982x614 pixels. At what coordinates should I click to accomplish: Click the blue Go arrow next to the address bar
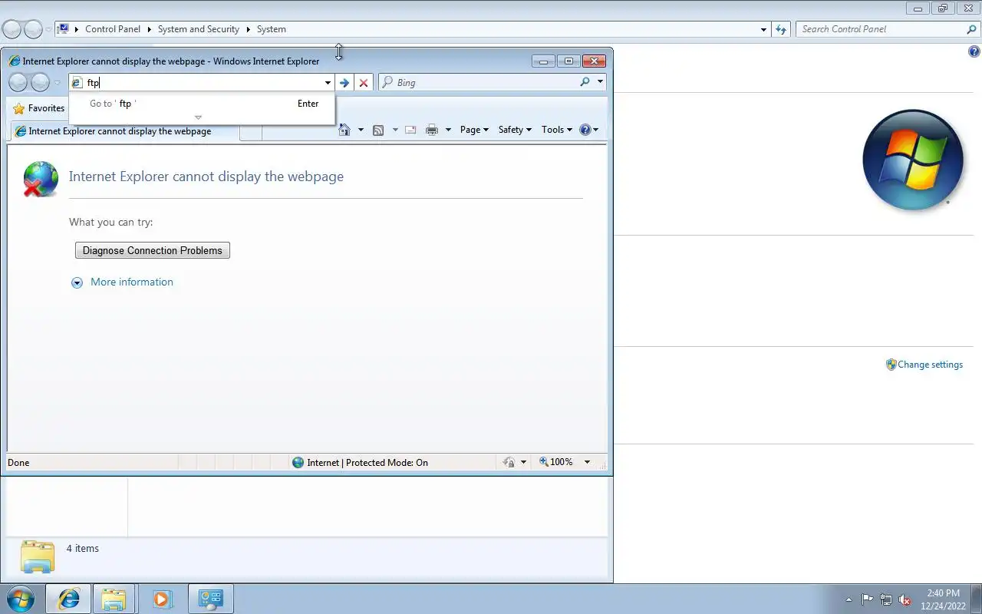tap(344, 83)
